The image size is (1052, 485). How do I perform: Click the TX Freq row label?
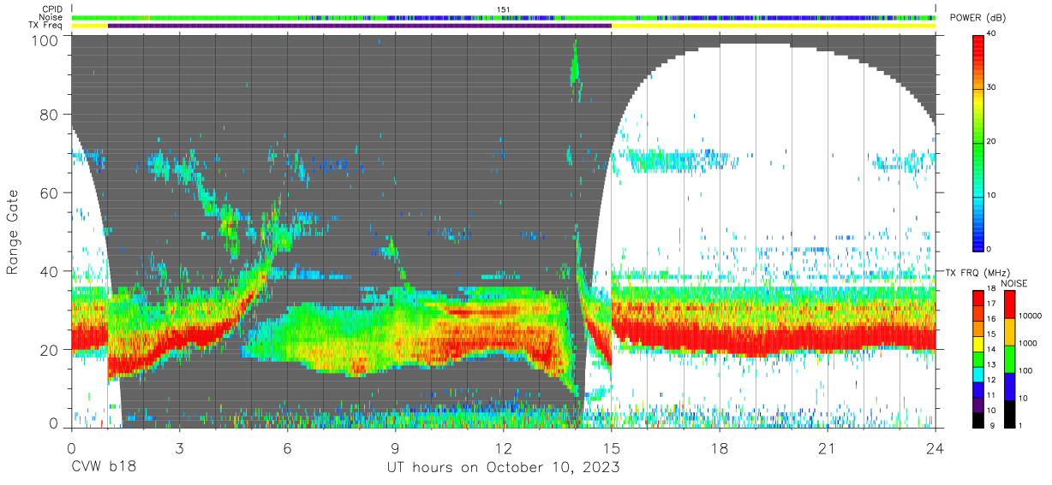(x=45, y=25)
